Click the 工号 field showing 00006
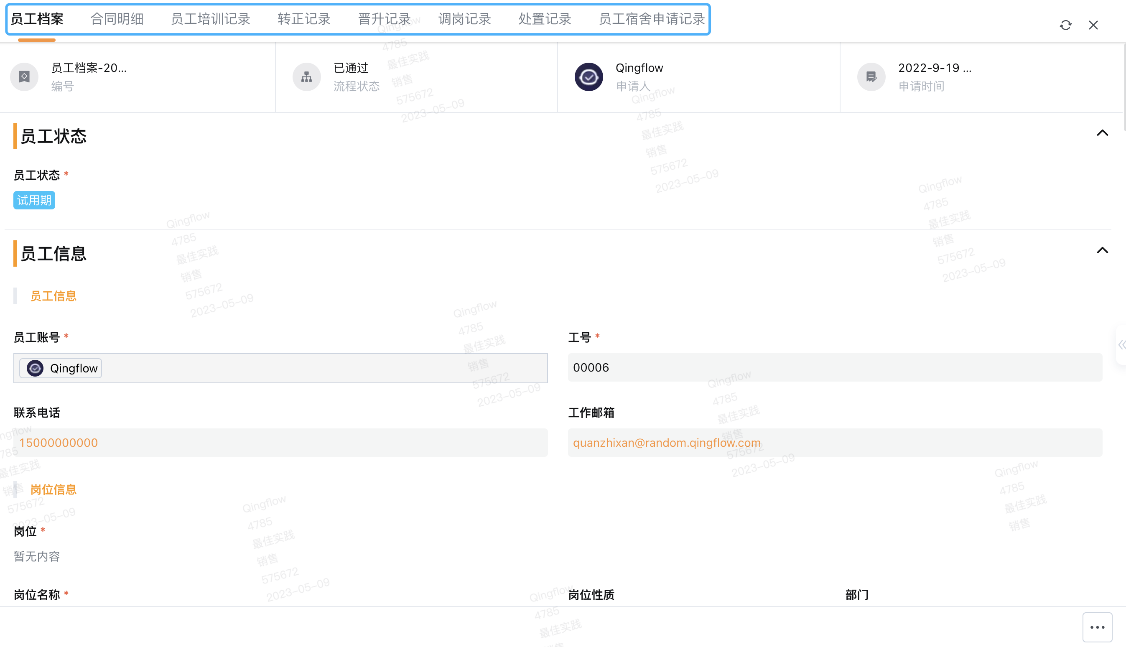Image resolution: width=1126 pixels, height=647 pixels. pyautogui.click(x=835, y=367)
